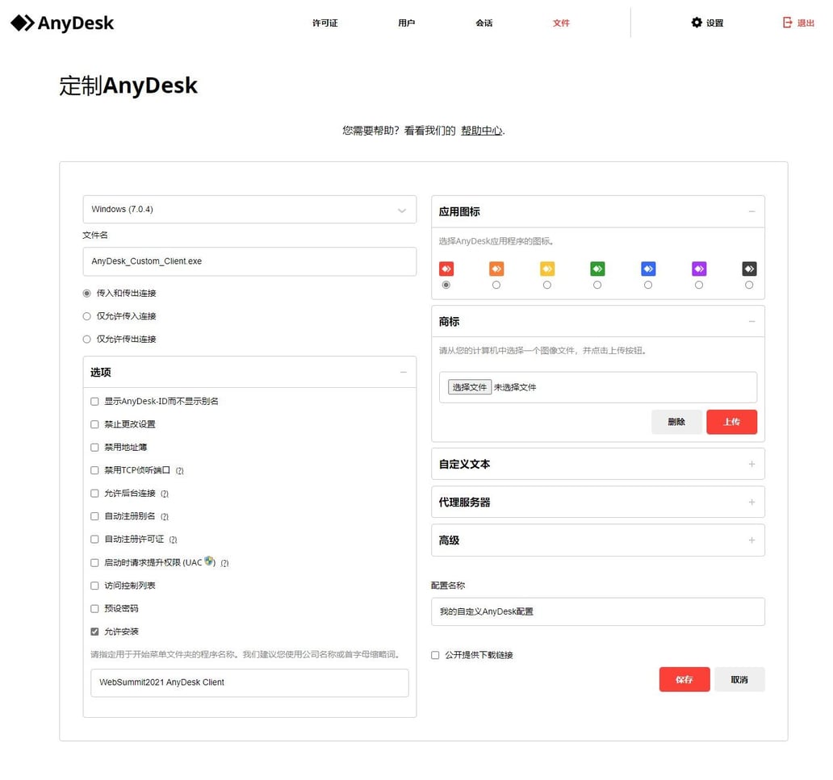
Task: Click the 文件名 input field
Action: click(x=249, y=262)
